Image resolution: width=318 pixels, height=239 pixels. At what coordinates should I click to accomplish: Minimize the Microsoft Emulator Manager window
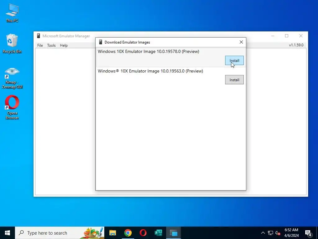273,36
